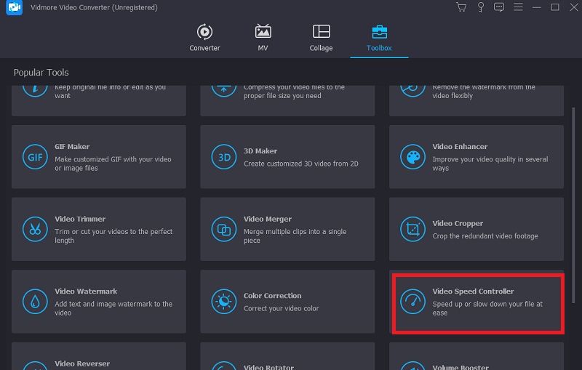Click the Color Correction sun icon

(224, 302)
